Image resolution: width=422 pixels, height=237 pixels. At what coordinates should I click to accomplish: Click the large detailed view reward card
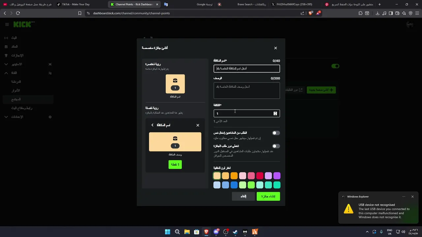click(175, 142)
